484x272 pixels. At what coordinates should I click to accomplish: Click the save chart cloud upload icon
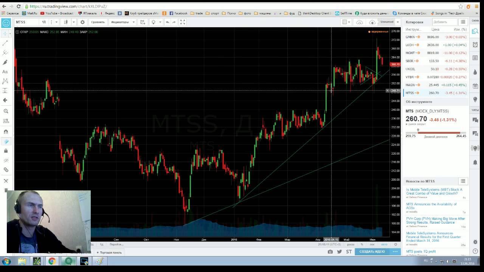(x=372, y=22)
